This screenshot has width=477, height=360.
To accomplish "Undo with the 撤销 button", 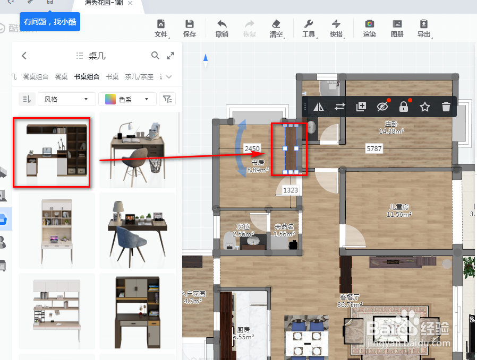I will coord(222,29).
